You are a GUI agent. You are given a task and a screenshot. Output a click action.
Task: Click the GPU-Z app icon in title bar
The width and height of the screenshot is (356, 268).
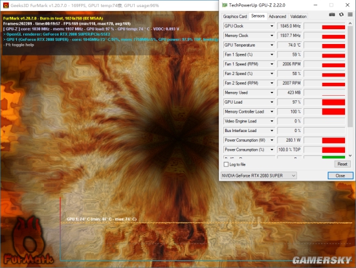click(225, 5)
